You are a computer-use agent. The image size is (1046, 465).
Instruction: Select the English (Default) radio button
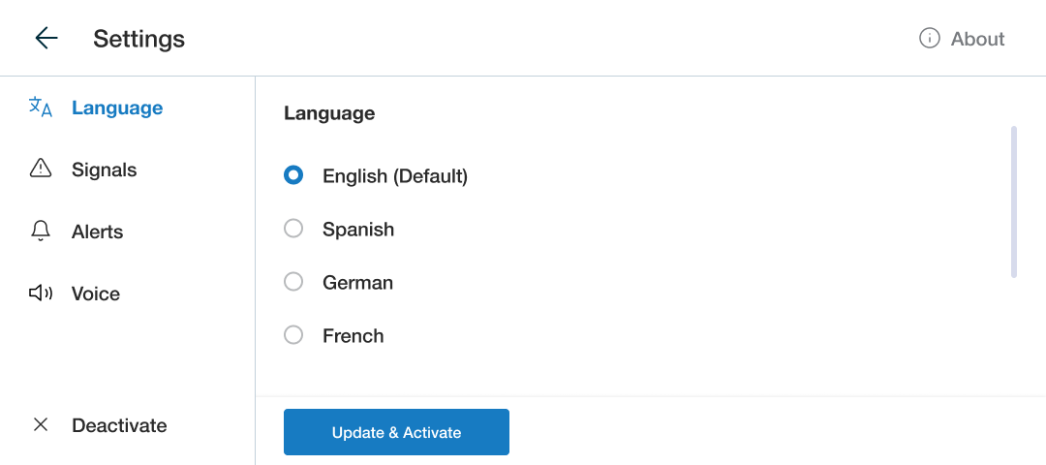click(x=293, y=175)
